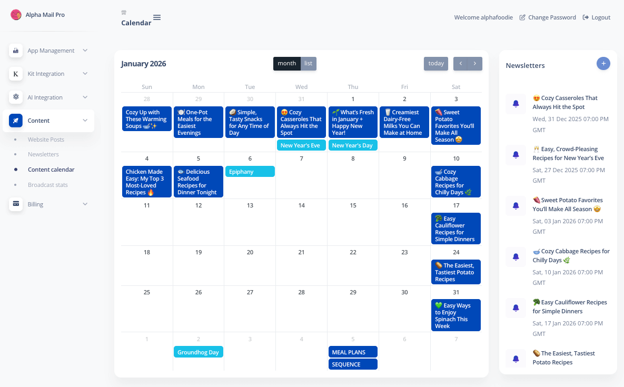Add a newsletter using the plus button
This screenshot has height=387, width=624.
603,63
